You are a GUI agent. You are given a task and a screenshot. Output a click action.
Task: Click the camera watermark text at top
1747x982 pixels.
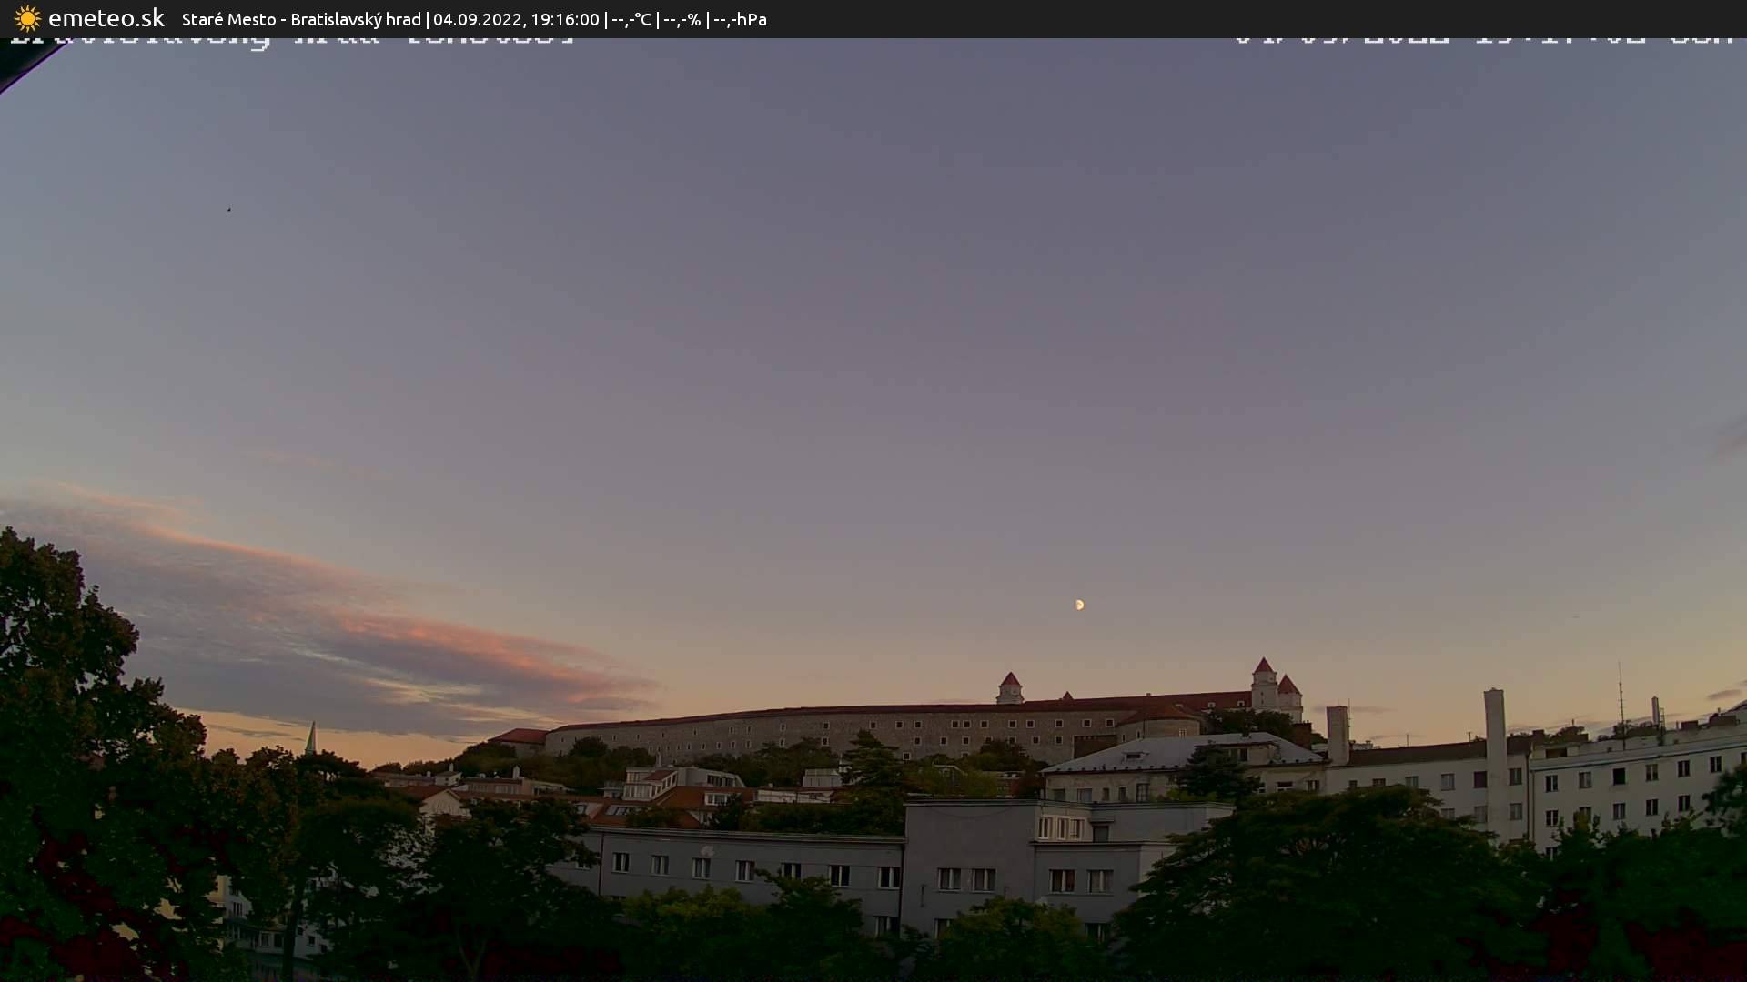(x=291, y=36)
